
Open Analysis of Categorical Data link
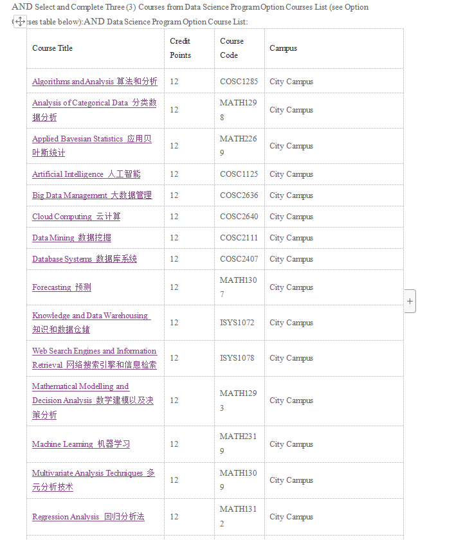pyautogui.click(x=94, y=110)
